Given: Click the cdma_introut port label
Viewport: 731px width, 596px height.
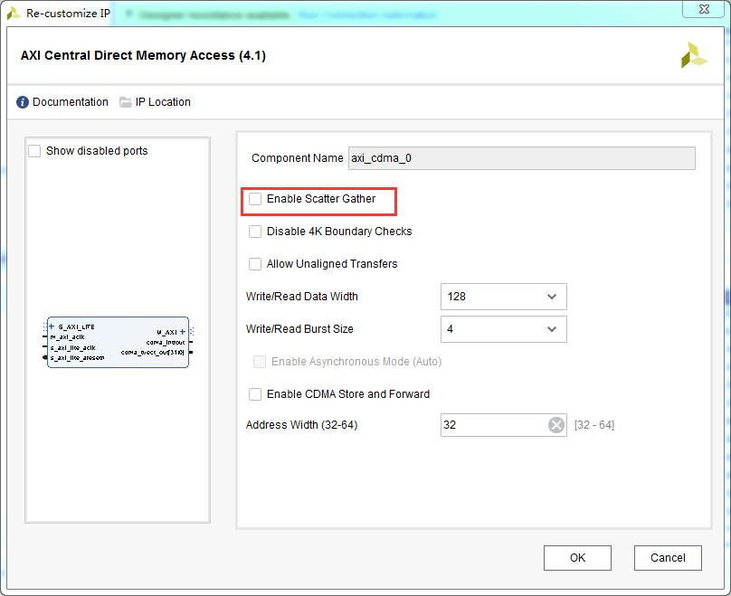Looking at the screenshot, I should coord(166,343).
